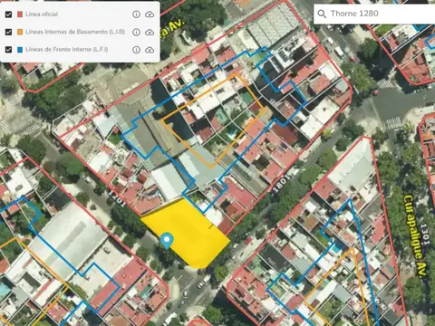Download Líneas de Frente Interno layer
Image resolution: width=435 pixels, height=326 pixels.
(x=150, y=50)
